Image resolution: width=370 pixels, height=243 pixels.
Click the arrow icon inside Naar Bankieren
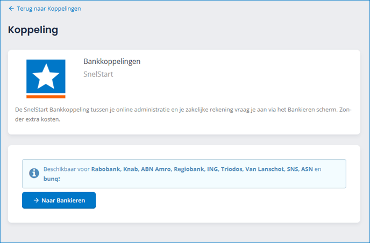[x=36, y=200]
